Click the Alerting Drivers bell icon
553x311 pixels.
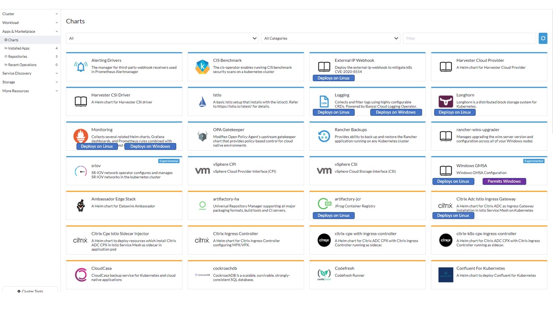point(80,67)
